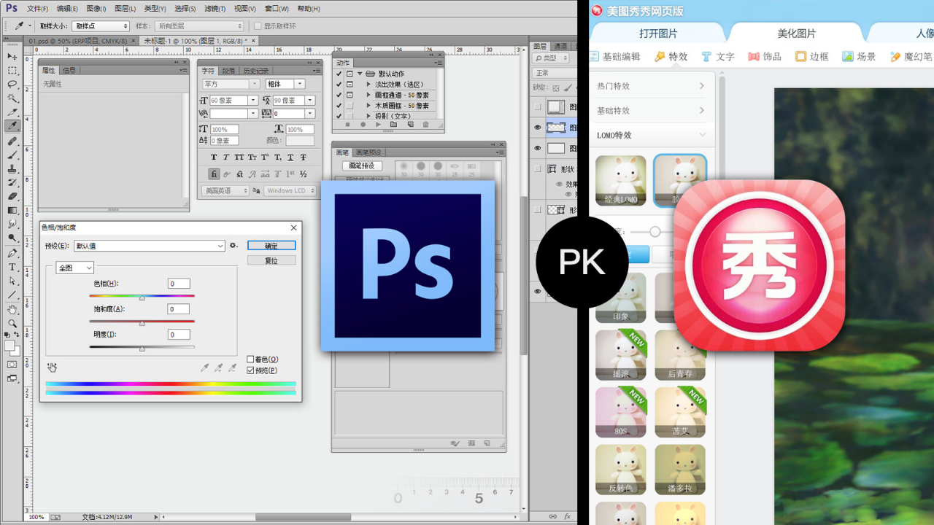Collapse the 默认动作 folder triangle
This screenshot has height=525, width=934.
pyautogui.click(x=360, y=74)
